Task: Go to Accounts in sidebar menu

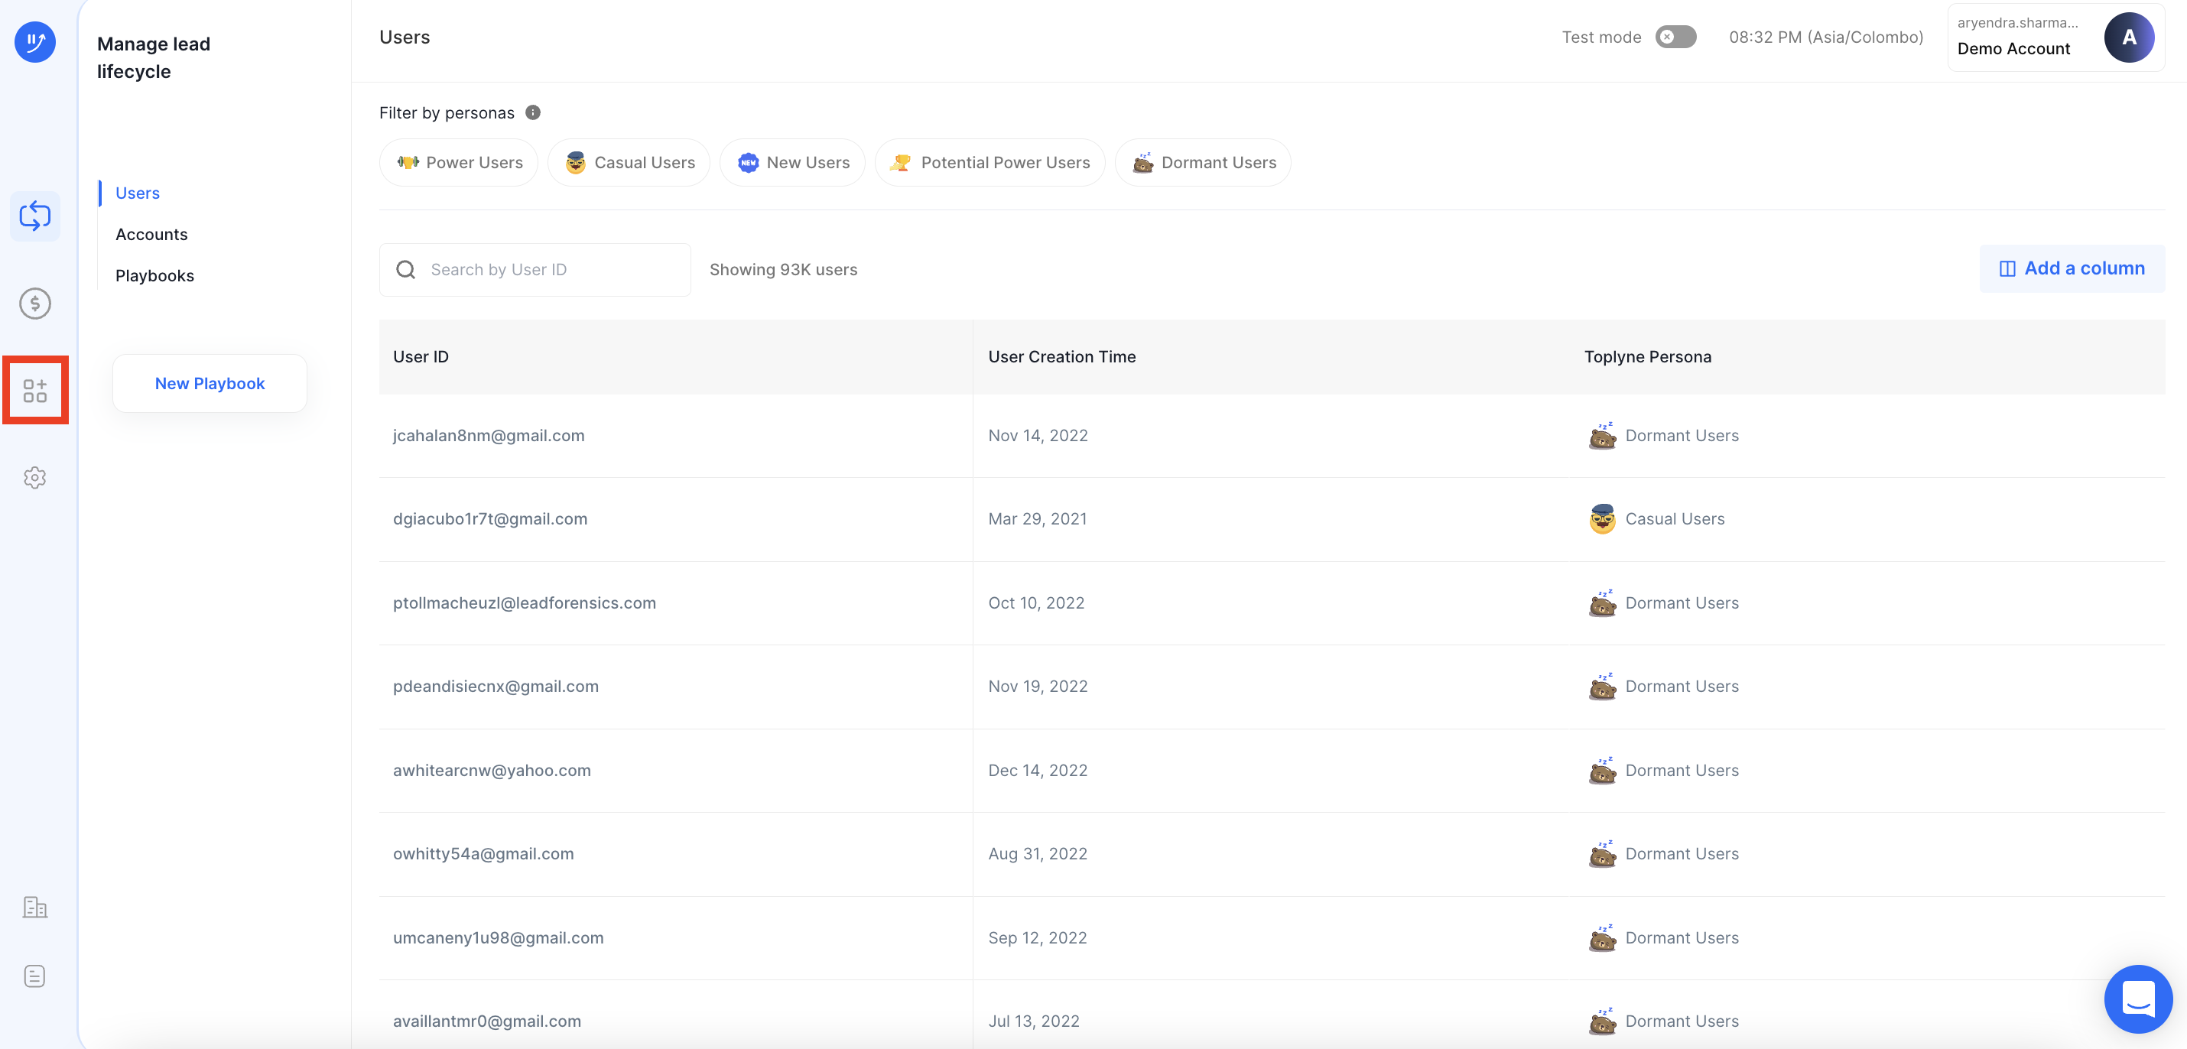Action: coord(151,234)
